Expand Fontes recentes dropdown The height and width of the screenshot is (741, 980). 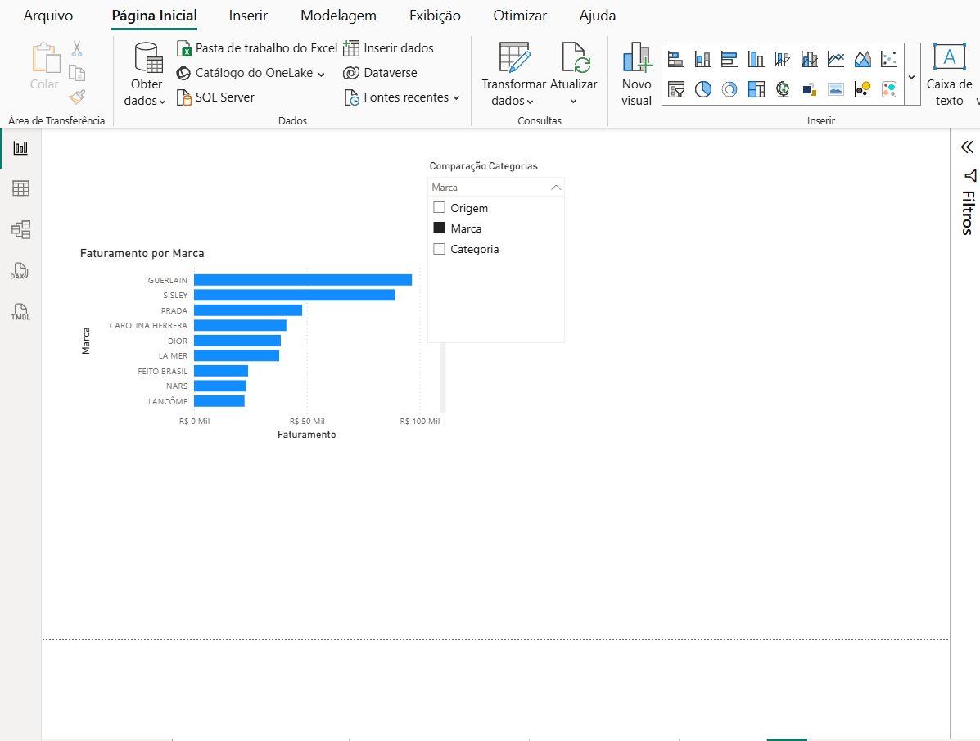coord(402,97)
